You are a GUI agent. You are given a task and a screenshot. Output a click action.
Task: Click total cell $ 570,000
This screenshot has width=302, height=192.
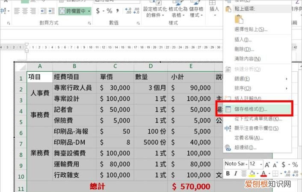[191, 186]
